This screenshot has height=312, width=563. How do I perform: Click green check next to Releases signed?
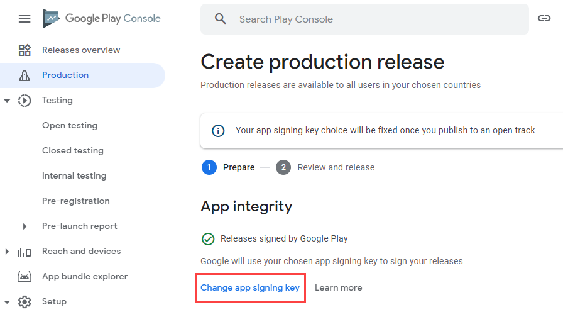click(x=208, y=238)
